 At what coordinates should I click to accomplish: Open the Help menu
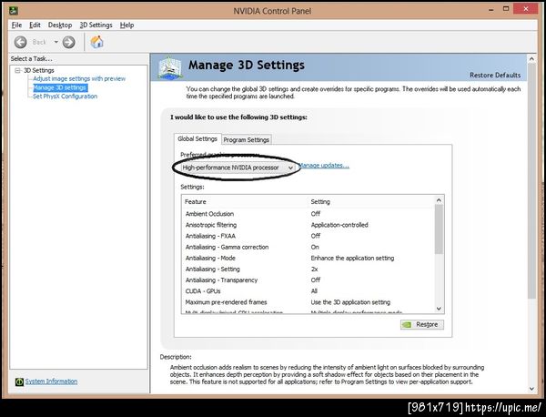(126, 25)
